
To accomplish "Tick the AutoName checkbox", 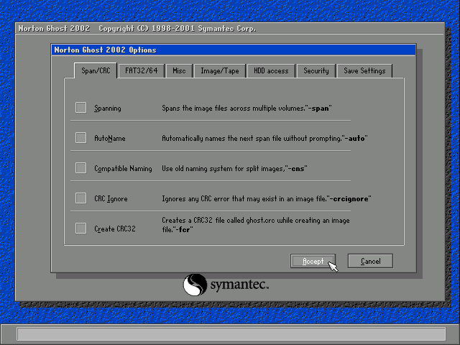I will click(x=80, y=138).
